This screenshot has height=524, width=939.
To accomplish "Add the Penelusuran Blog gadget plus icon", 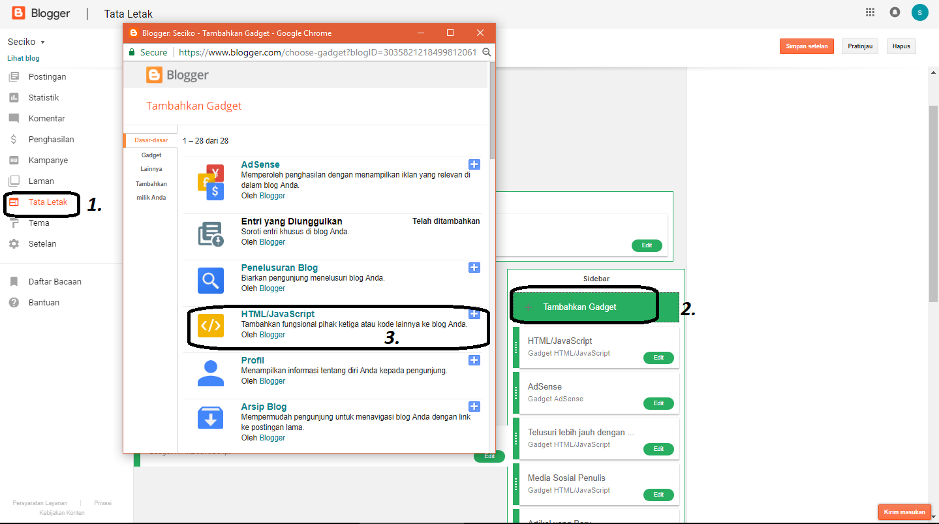I will (474, 268).
